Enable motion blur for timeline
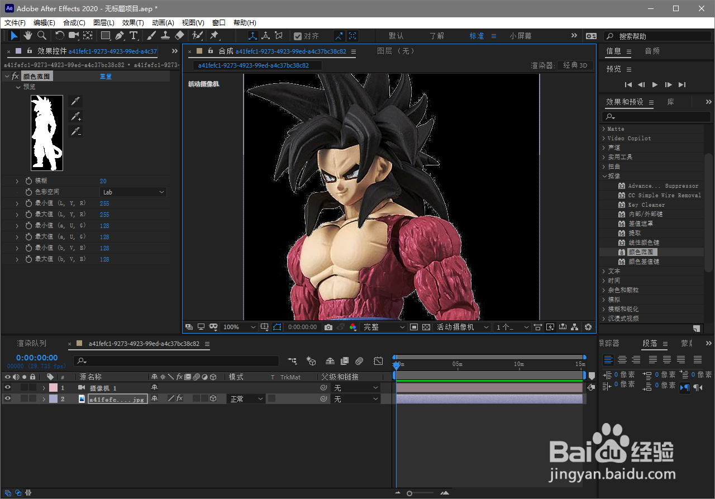 [359, 361]
